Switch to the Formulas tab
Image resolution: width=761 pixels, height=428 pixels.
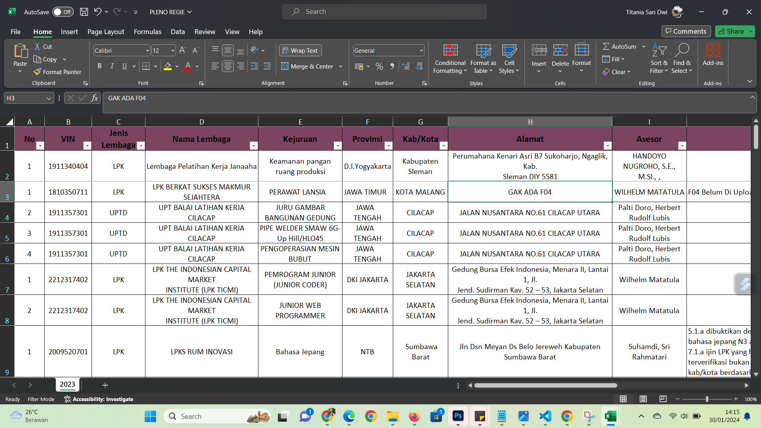147,31
